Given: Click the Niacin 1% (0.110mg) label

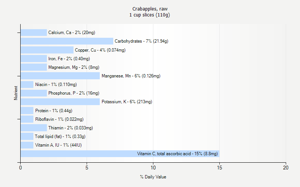Looking at the screenshot, I should pos(56,85).
